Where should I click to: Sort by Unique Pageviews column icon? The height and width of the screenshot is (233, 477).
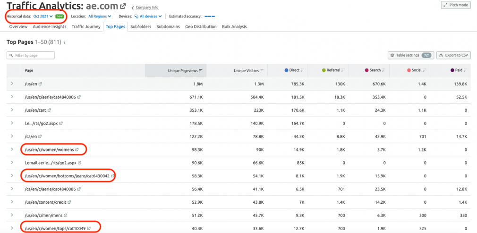pyautogui.click(x=200, y=70)
